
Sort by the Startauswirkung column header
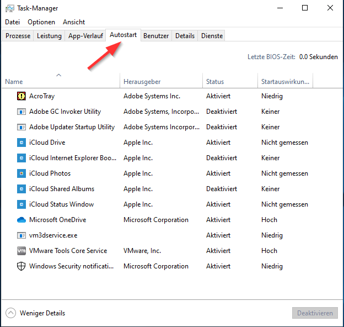point(285,82)
